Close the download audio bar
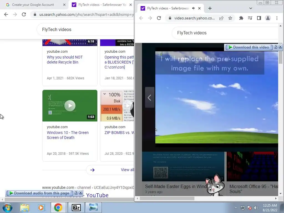 coord(81,193)
